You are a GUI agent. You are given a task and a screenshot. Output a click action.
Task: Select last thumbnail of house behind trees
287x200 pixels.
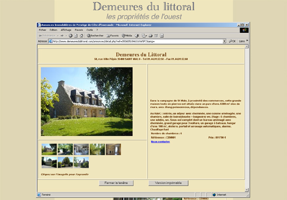[x=81, y=162]
